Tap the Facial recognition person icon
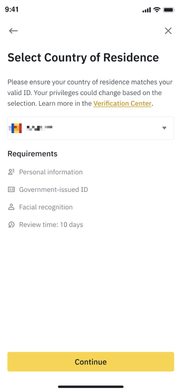This screenshot has height=392, width=180. 11,207
